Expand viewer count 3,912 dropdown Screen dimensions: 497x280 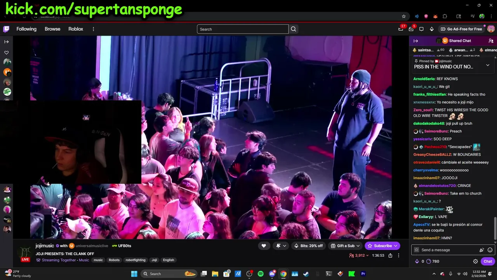359,255
